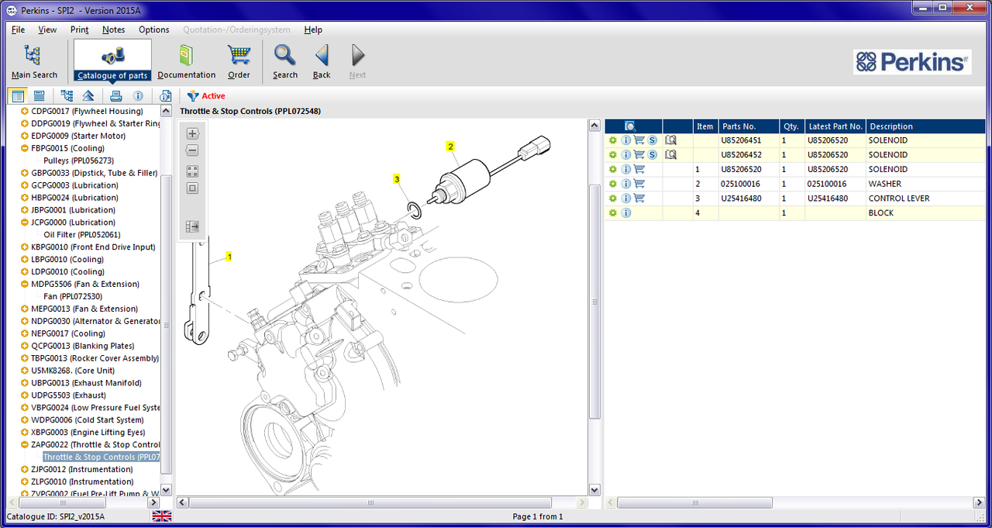Add CONTROL LEVER U25416480 to cart
Screen dimensions: 992x528
click(x=639, y=198)
